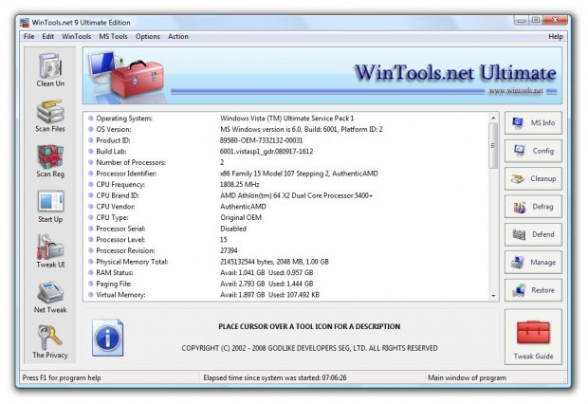Select the Operating System row

click(285, 119)
